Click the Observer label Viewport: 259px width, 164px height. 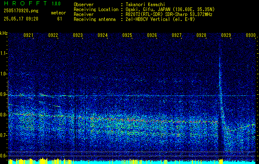tap(84, 5)
